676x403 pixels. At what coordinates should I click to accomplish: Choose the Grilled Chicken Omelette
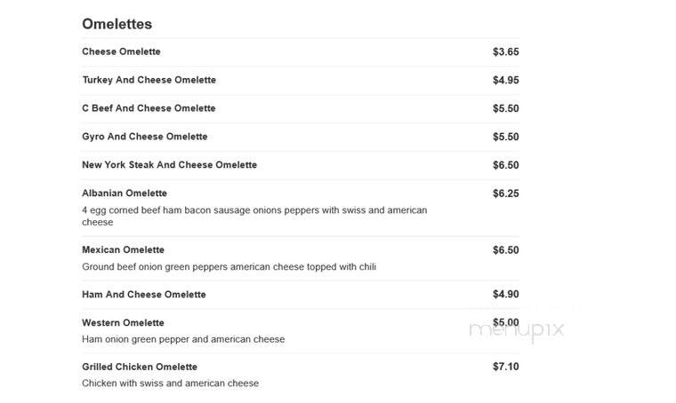(140, 367)
